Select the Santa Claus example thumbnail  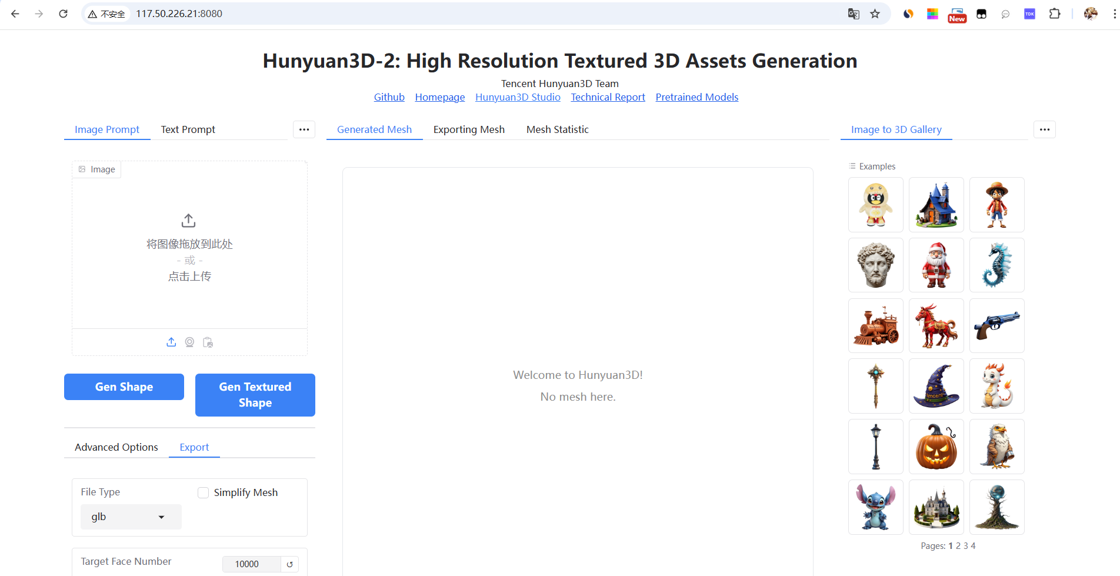(936, 265)
